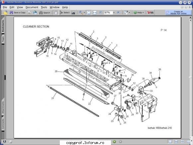Click the CLEANER SECTION heading text
Image resolution: width=193 pixels, height=145 pixels.
[36, 27]
